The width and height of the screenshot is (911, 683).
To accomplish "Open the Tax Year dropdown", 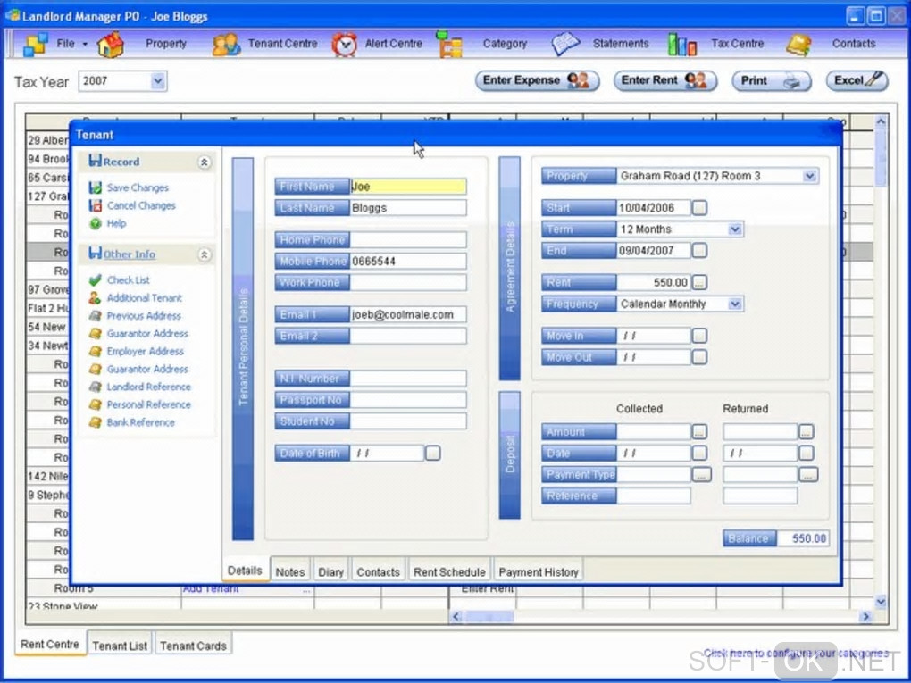I will point(158,81).
